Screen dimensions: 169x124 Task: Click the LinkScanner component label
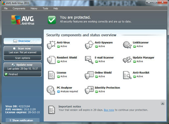tap(141, 42)
